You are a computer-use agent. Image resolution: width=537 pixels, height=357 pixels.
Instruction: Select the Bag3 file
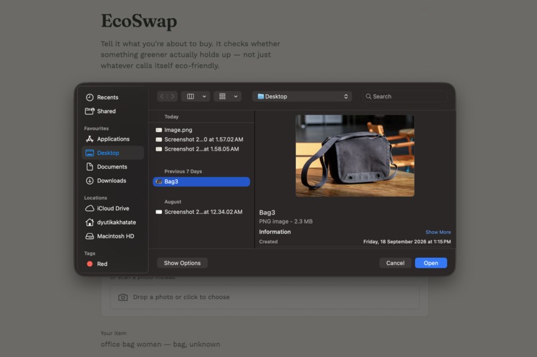point(201,182)
